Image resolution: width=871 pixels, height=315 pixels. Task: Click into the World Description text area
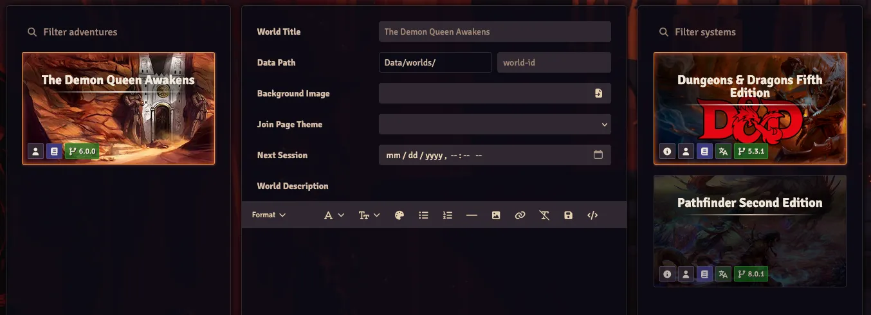click(x=434, y=271)
